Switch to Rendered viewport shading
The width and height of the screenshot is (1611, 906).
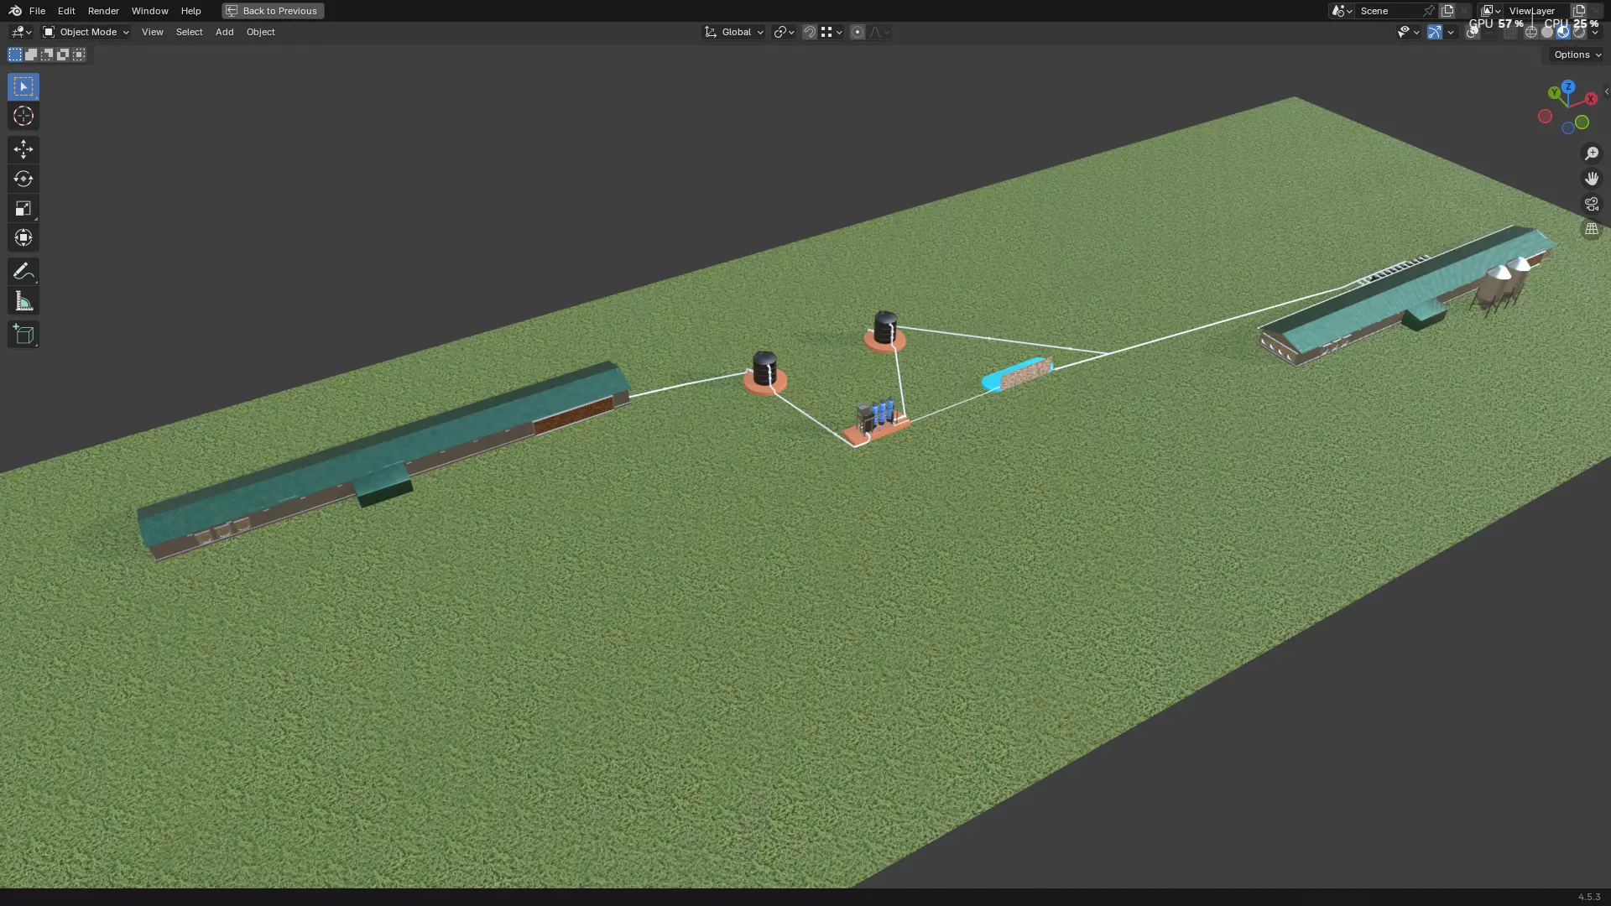(x=1579, y=32)
